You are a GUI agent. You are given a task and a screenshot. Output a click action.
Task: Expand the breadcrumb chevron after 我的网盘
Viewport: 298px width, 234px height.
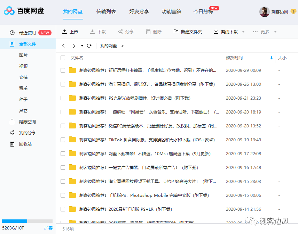(x=123, y=46)
